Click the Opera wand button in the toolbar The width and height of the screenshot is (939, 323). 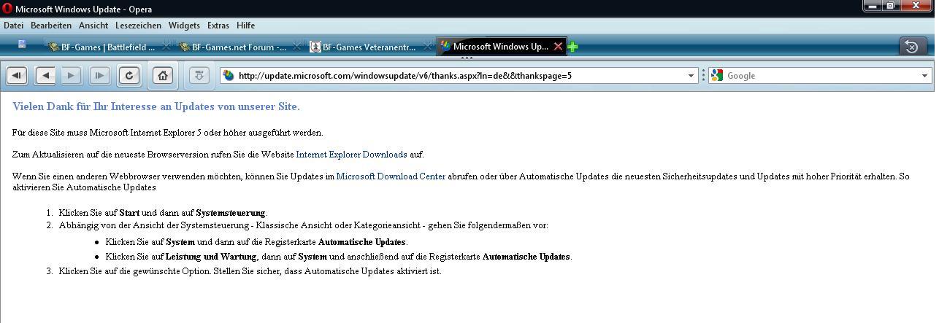point(199,75)
